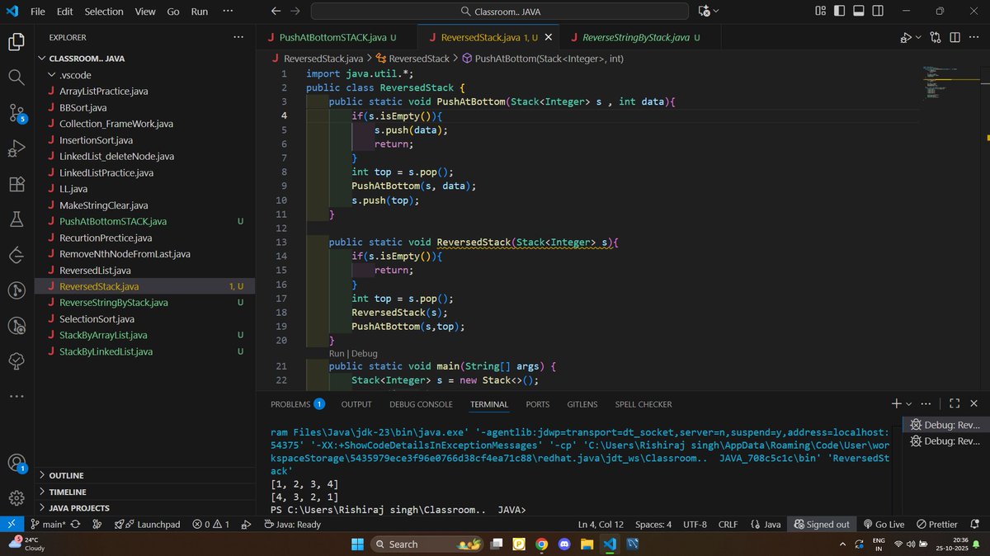Screen dimensions: 990x556
Task: Open the View menu
Action: (x=145, y=12)
